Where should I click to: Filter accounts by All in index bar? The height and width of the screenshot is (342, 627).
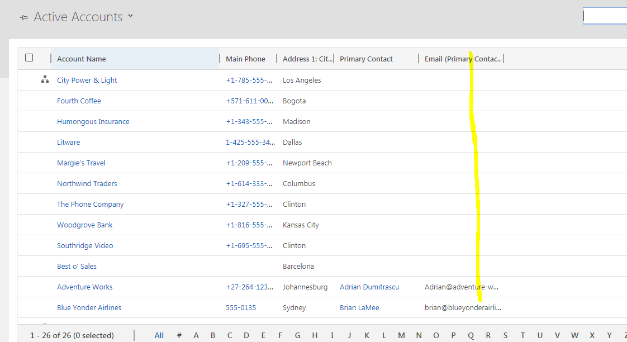point(159,335)
